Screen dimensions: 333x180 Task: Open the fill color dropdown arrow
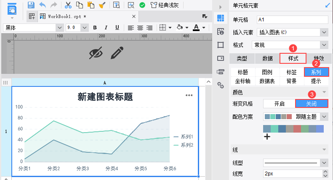(187, 28)
